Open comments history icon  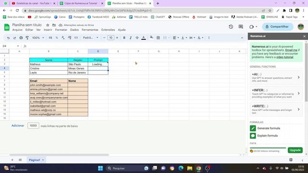[x=241, y=27]
